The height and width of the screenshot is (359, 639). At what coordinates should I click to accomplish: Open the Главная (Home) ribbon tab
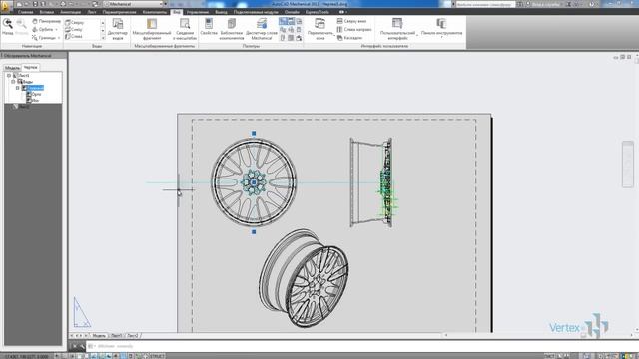(25, 12)
